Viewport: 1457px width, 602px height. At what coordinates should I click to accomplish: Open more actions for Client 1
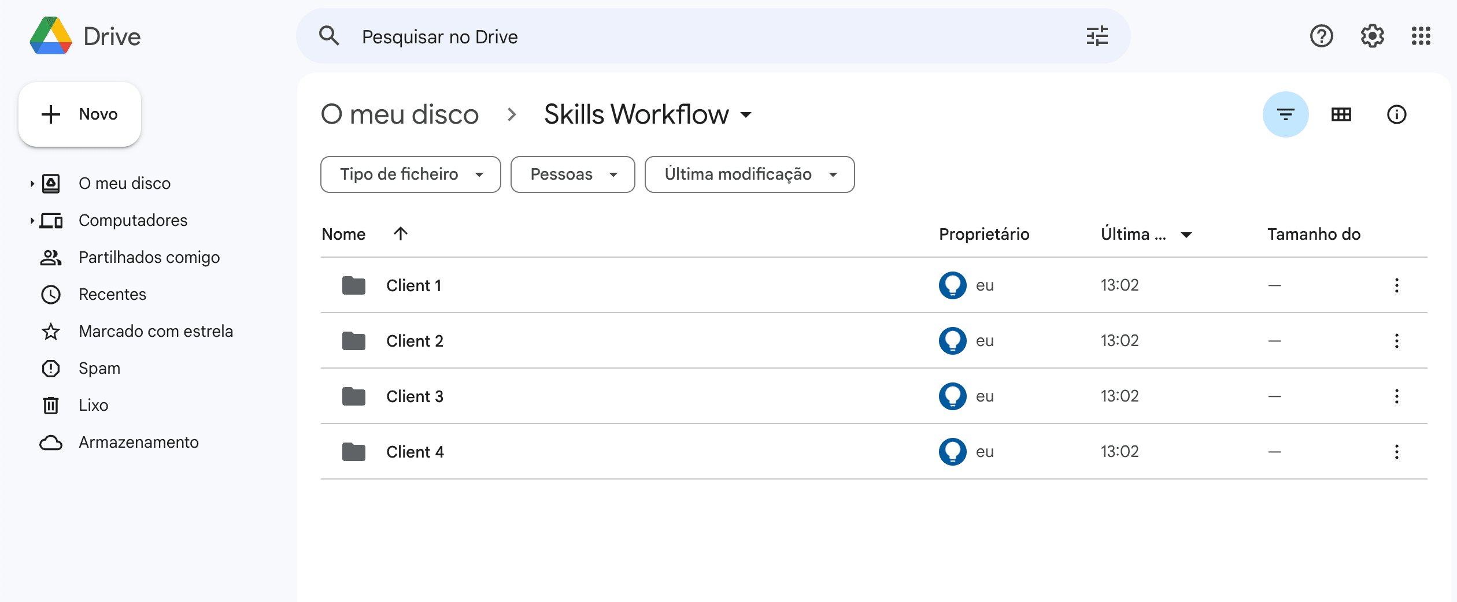[1396, 285]
